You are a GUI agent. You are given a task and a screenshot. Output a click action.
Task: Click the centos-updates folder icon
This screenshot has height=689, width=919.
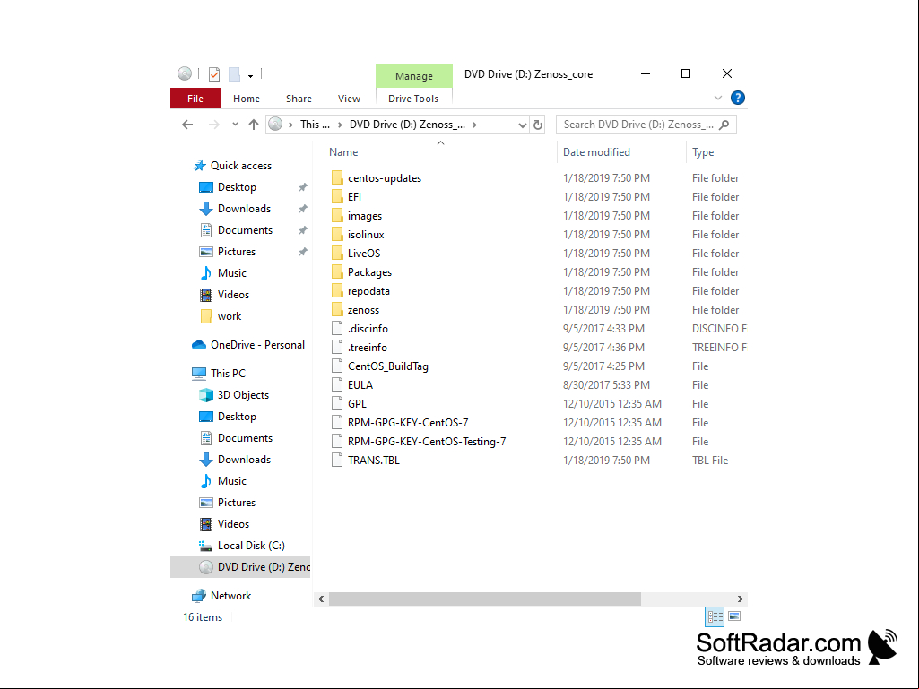(x=337, y=177)
